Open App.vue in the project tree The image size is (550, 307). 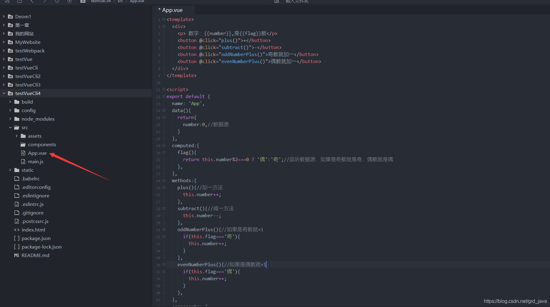coord(37,153)
